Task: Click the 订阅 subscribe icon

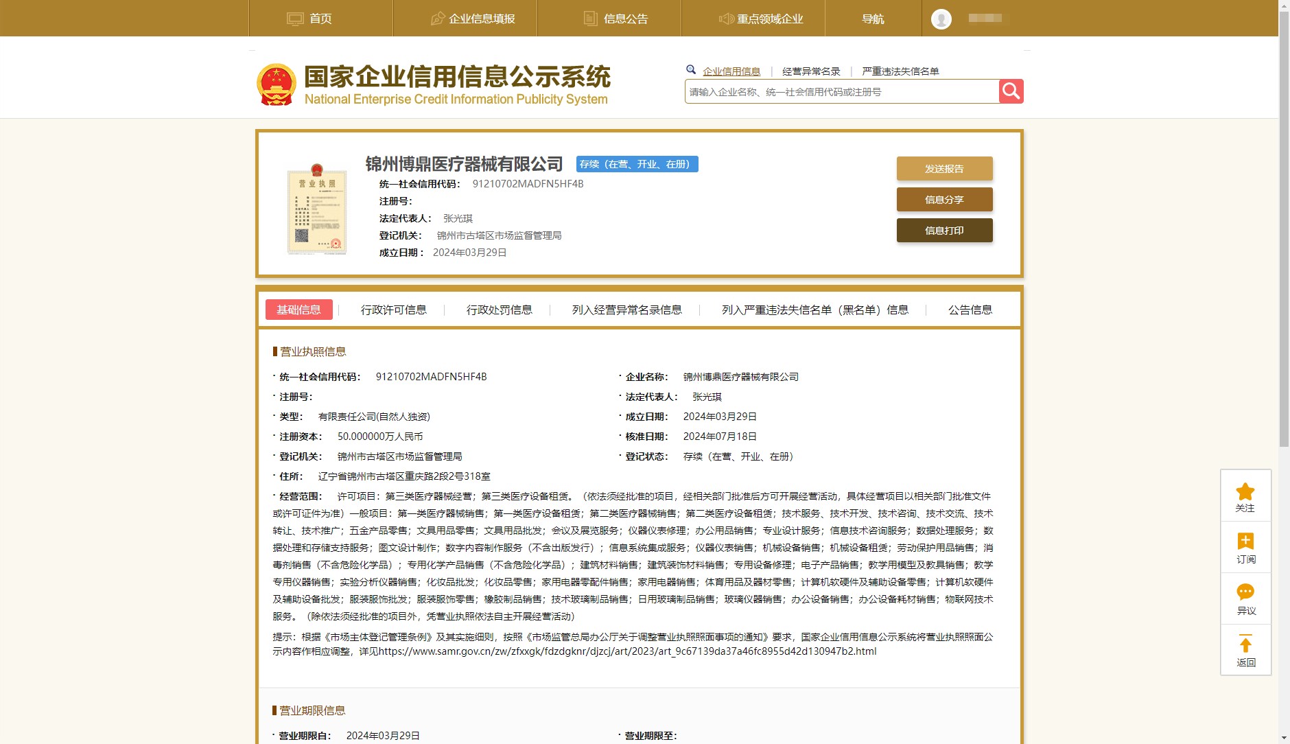Action: 1245,541
